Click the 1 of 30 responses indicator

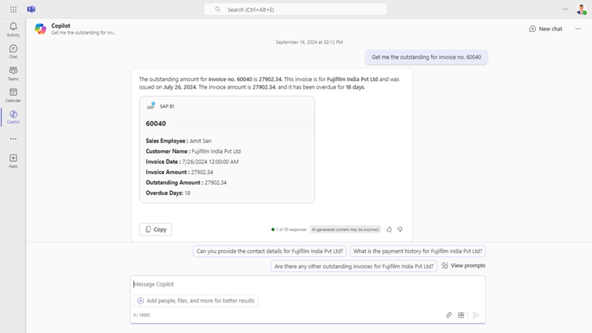[289, 229]
